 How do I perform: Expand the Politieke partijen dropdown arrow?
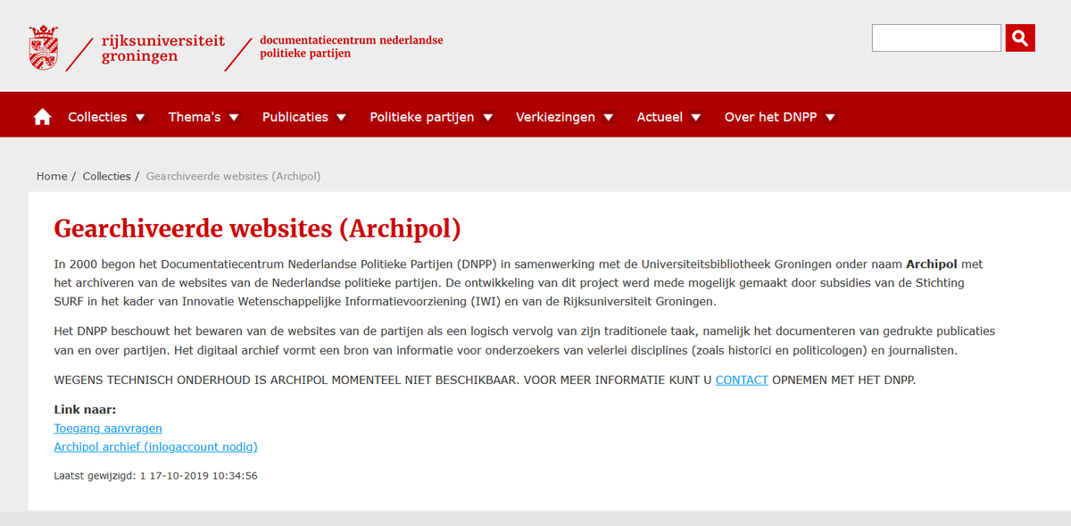pos(487,117)
